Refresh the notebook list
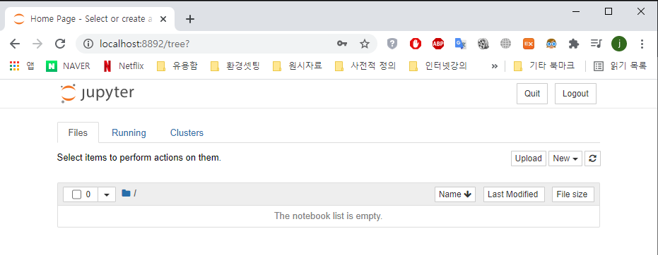 tap(592, 158)
